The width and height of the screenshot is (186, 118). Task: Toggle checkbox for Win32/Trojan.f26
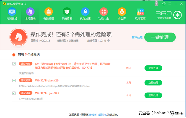(14, 80)
